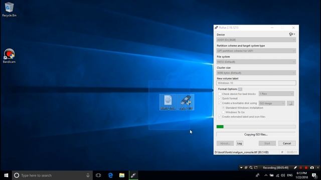Click the Rufus status bar file path
This screenshot has width=321, height=180.
point(242,152)
